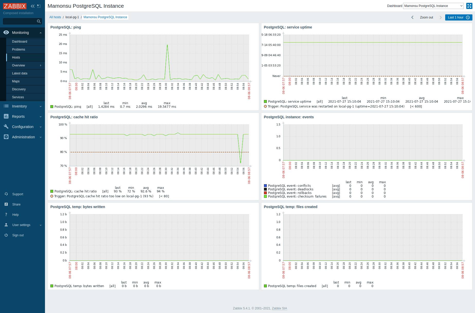Expand the Overview submenu arrow
Screen dimensions: 475x313
click(x=41, y=65)
